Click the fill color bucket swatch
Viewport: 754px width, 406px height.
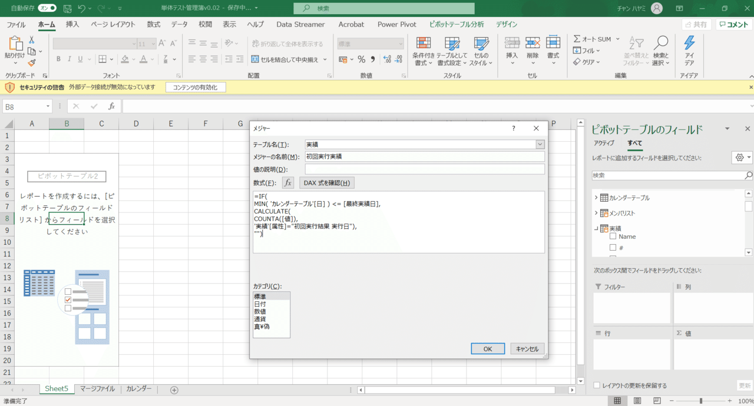124,59
